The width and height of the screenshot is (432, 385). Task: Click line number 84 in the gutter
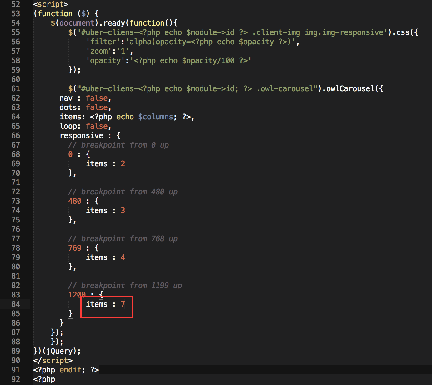[x=16, y=304]
